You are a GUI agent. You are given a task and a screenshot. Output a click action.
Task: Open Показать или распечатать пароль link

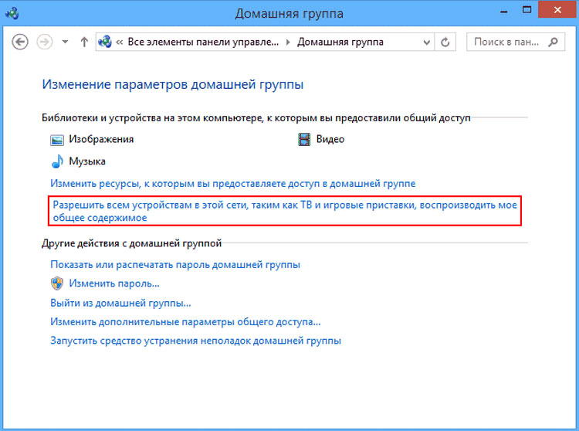click(175, 264)
